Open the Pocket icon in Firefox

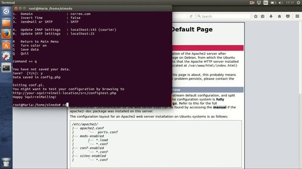click(x=288, y=16)
